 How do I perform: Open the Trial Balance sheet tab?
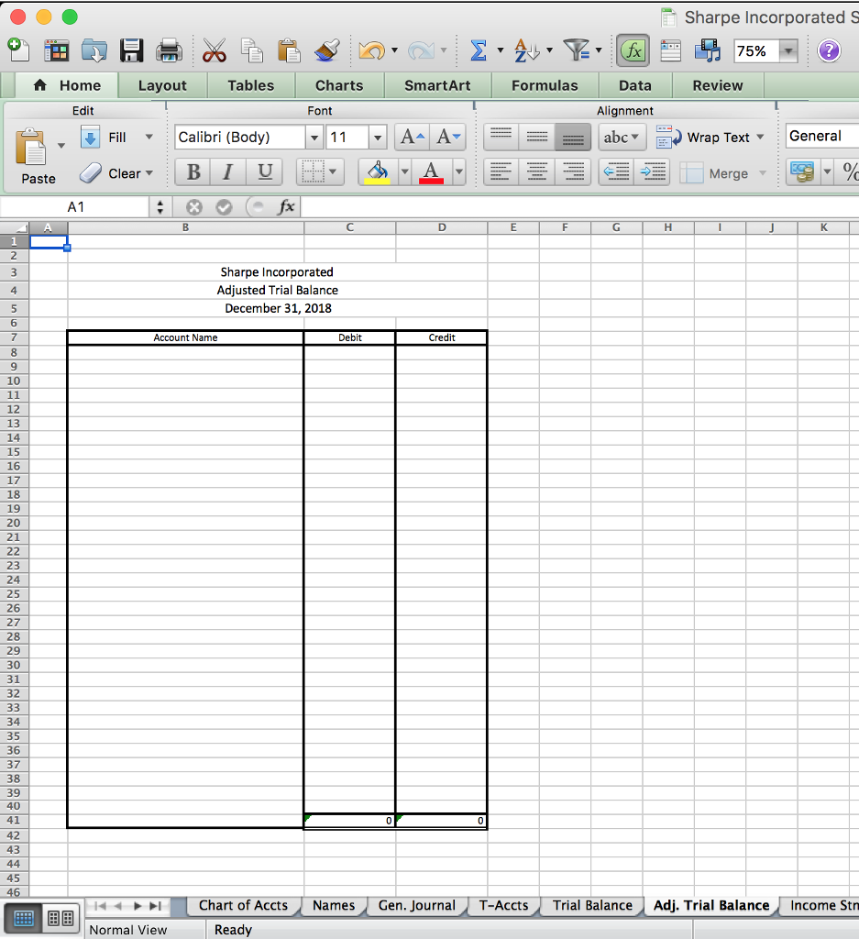pyautogui.click(x=590, y=905)
